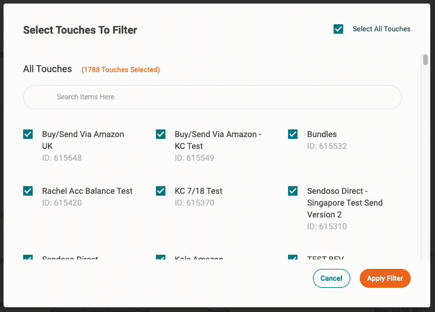
Task: Click the KC 7/18 Test label text
Action: pos(199,191)
